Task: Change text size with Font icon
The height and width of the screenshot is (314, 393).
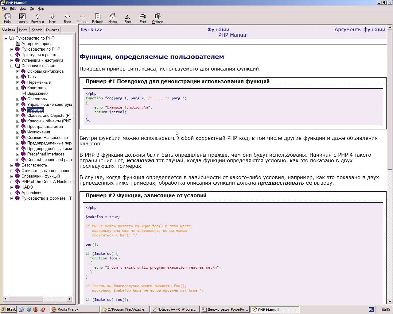Action: tap(128, 18)
